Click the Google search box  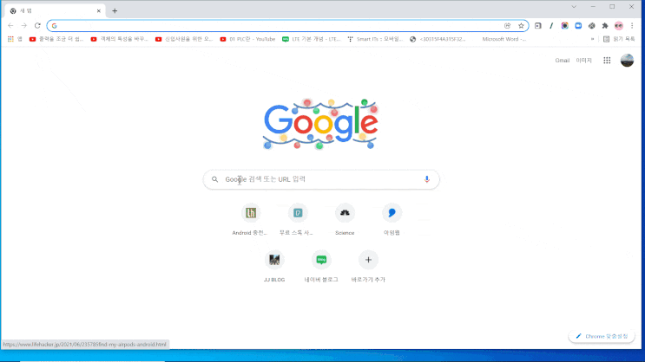coord(321,179)
